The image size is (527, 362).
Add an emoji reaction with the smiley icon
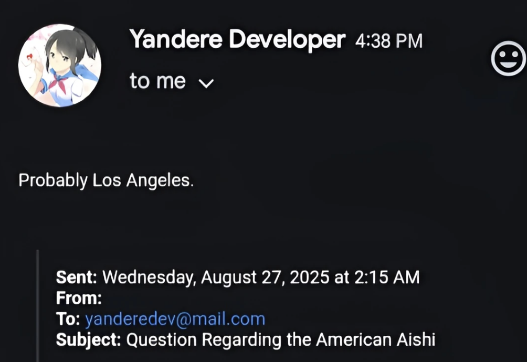click(x=508, y=59)
